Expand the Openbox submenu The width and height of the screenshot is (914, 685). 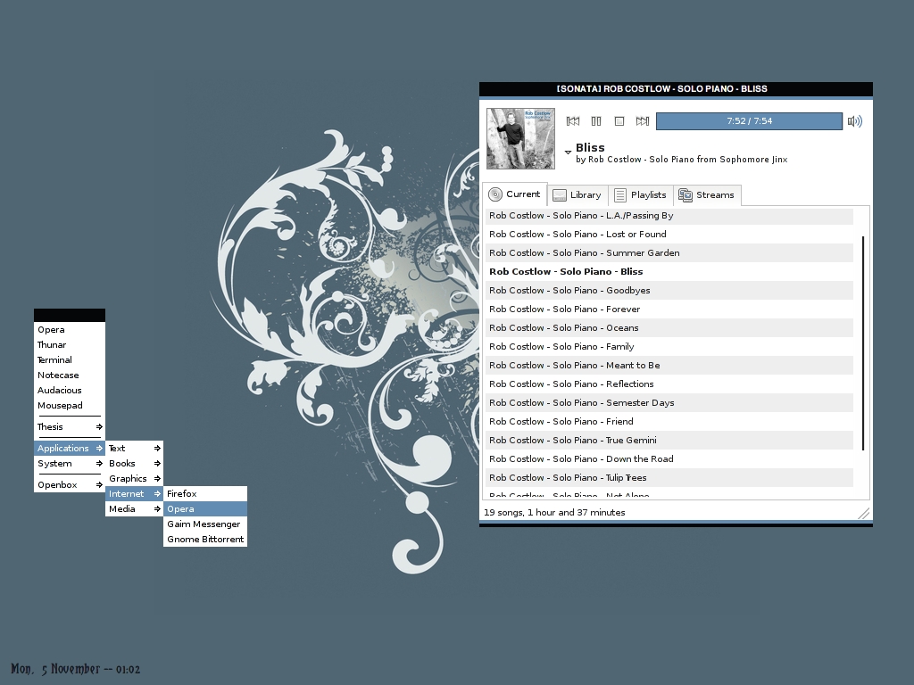coord(70,484)
